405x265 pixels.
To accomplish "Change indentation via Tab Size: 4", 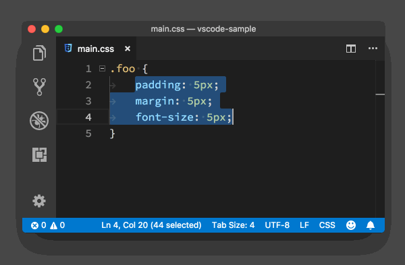I will click(x=234, y=225).
